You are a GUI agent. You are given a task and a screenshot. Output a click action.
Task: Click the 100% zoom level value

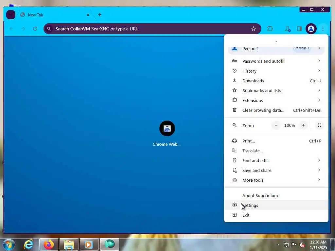tap(290, 125)
